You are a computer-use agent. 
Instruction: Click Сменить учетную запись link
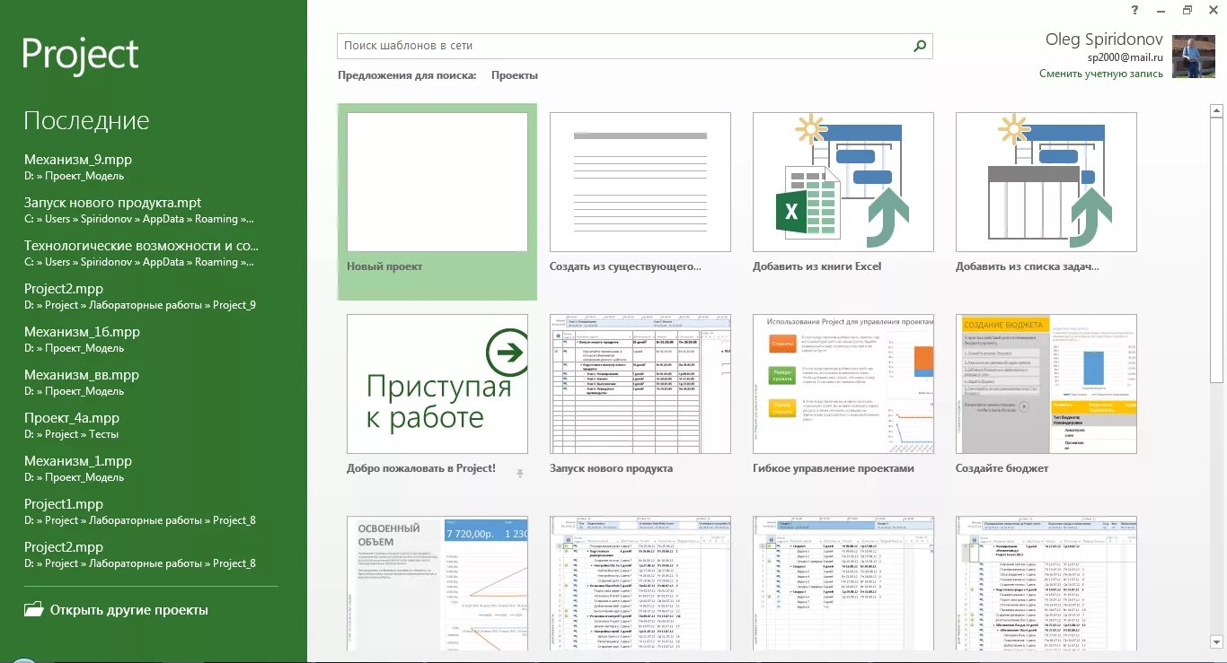pyautogui.click(x=1101, y=74)
